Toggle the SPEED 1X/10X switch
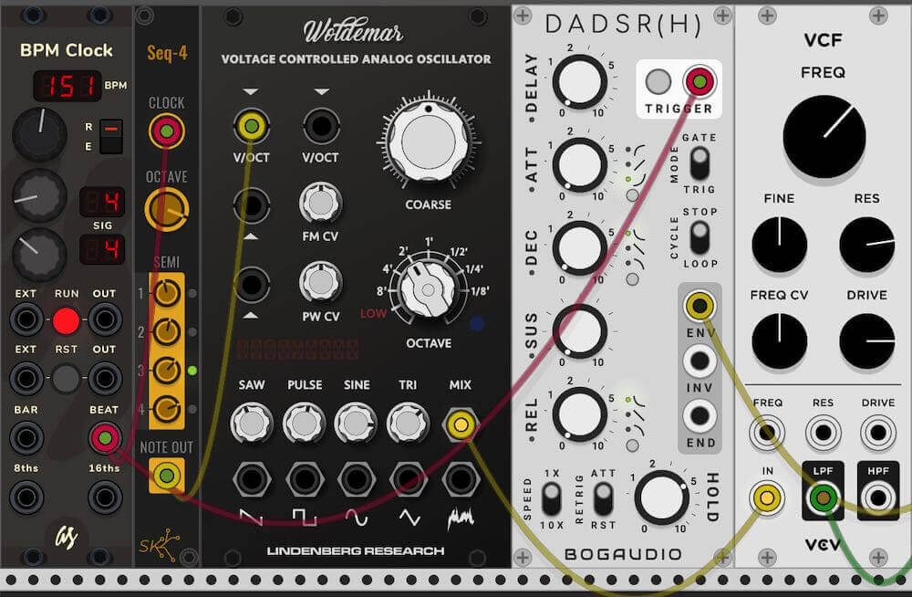Viewport: 912px width, 597px height. (x=551, y=498)
